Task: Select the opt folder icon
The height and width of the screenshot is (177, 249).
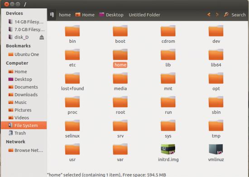Action: pyautogui.click(x=216, y=78)
